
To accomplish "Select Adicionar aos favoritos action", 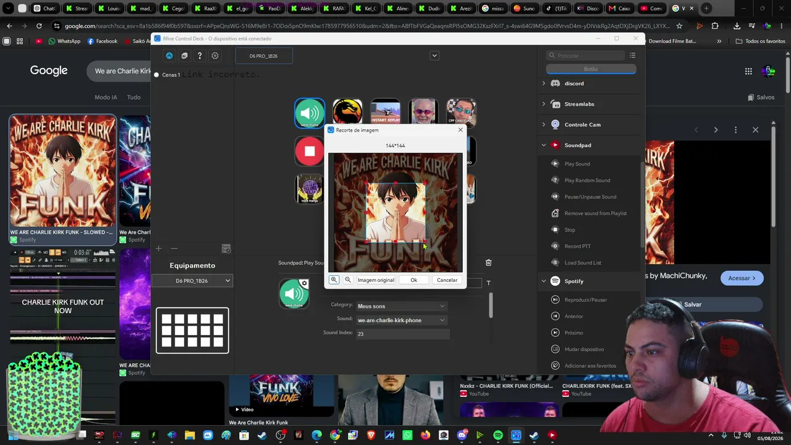I will (x=590, y=366).
